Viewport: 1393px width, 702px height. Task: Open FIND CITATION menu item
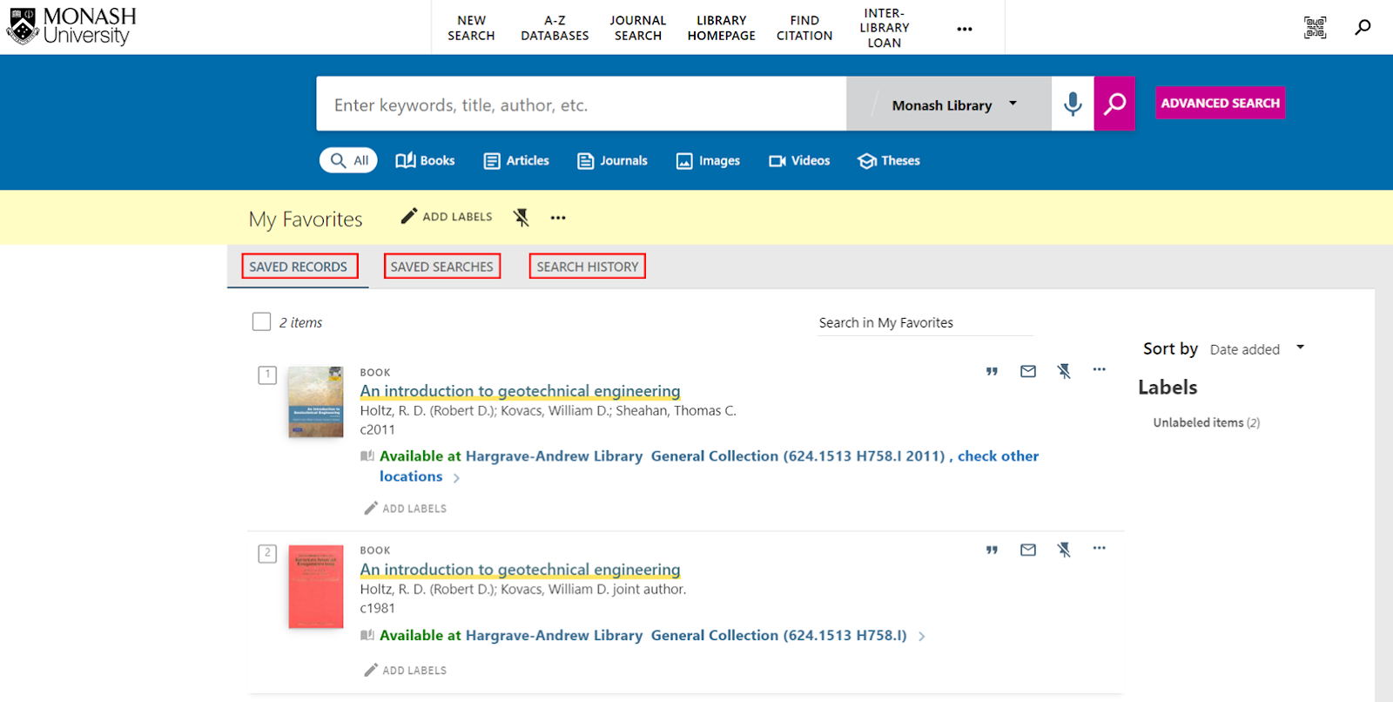804,28
